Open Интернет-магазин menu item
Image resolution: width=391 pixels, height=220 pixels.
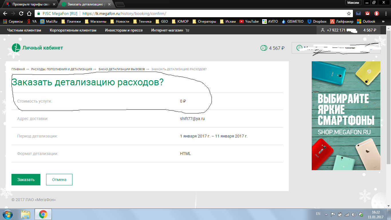point(170,30)
